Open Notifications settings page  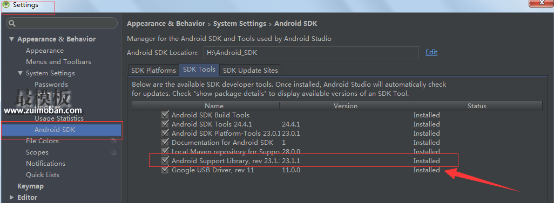45,164
